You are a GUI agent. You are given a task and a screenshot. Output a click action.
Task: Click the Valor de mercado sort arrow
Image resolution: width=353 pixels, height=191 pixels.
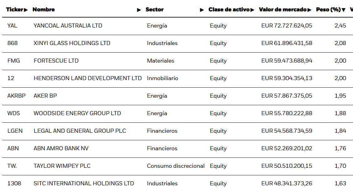[309, 10]
